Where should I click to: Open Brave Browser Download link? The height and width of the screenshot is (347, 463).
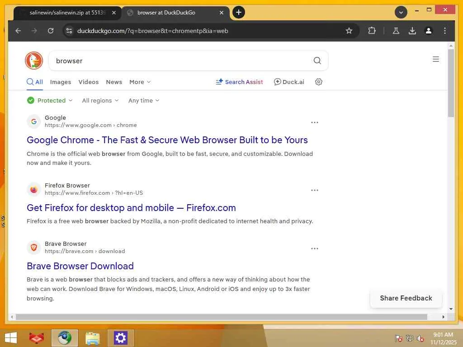pyautogui.click(x=80, y=266)
